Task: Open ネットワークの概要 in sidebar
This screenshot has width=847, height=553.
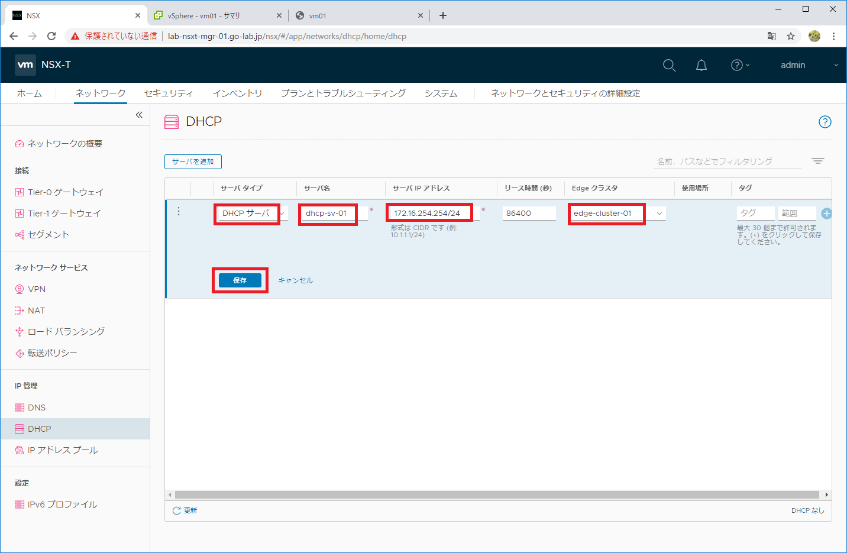Action: 64,144
